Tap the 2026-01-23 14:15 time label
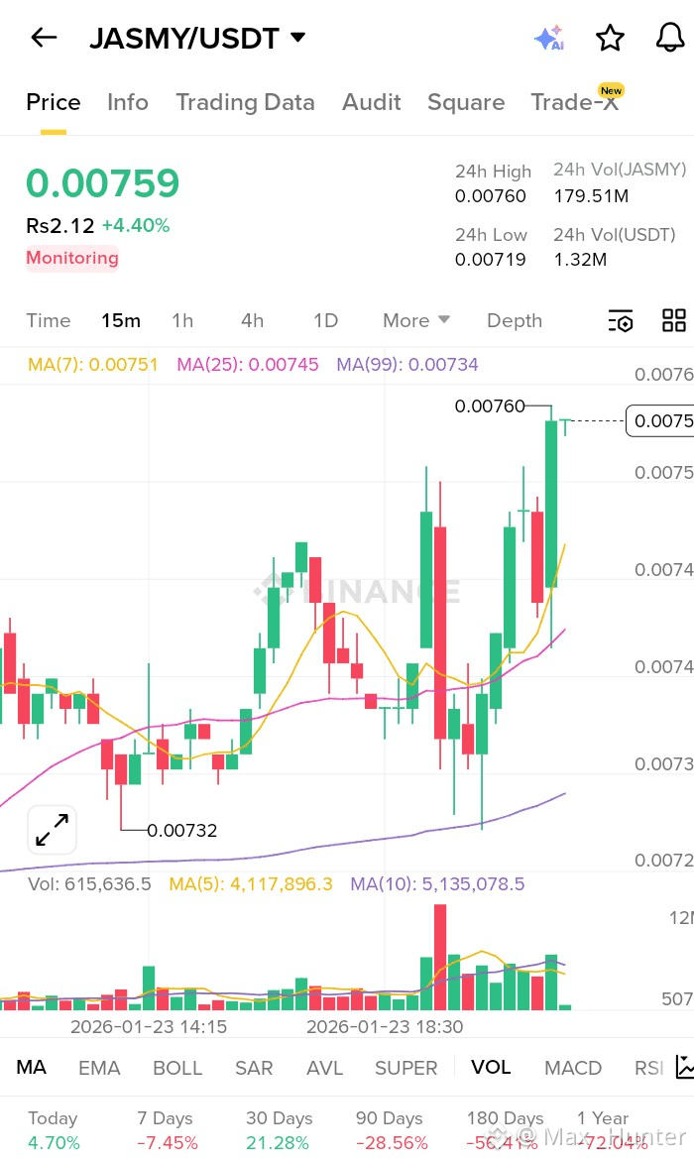Viewport: 694px width, 1161px height. point(148,1027)
